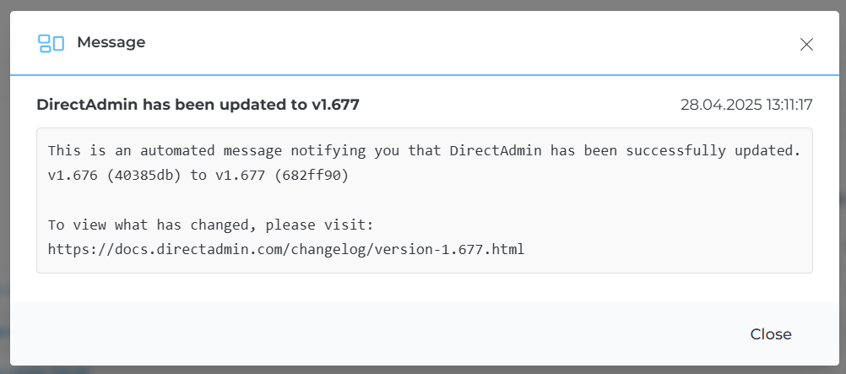
Task: Click the Message dialog icon
Action: tap(51, 43)
